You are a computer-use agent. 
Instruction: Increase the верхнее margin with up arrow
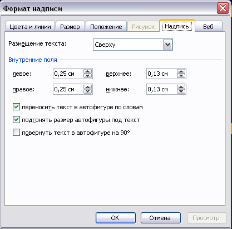pos(181,71)
